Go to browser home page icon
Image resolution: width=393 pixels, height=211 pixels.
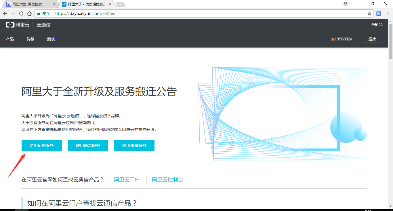click(29, 13)
